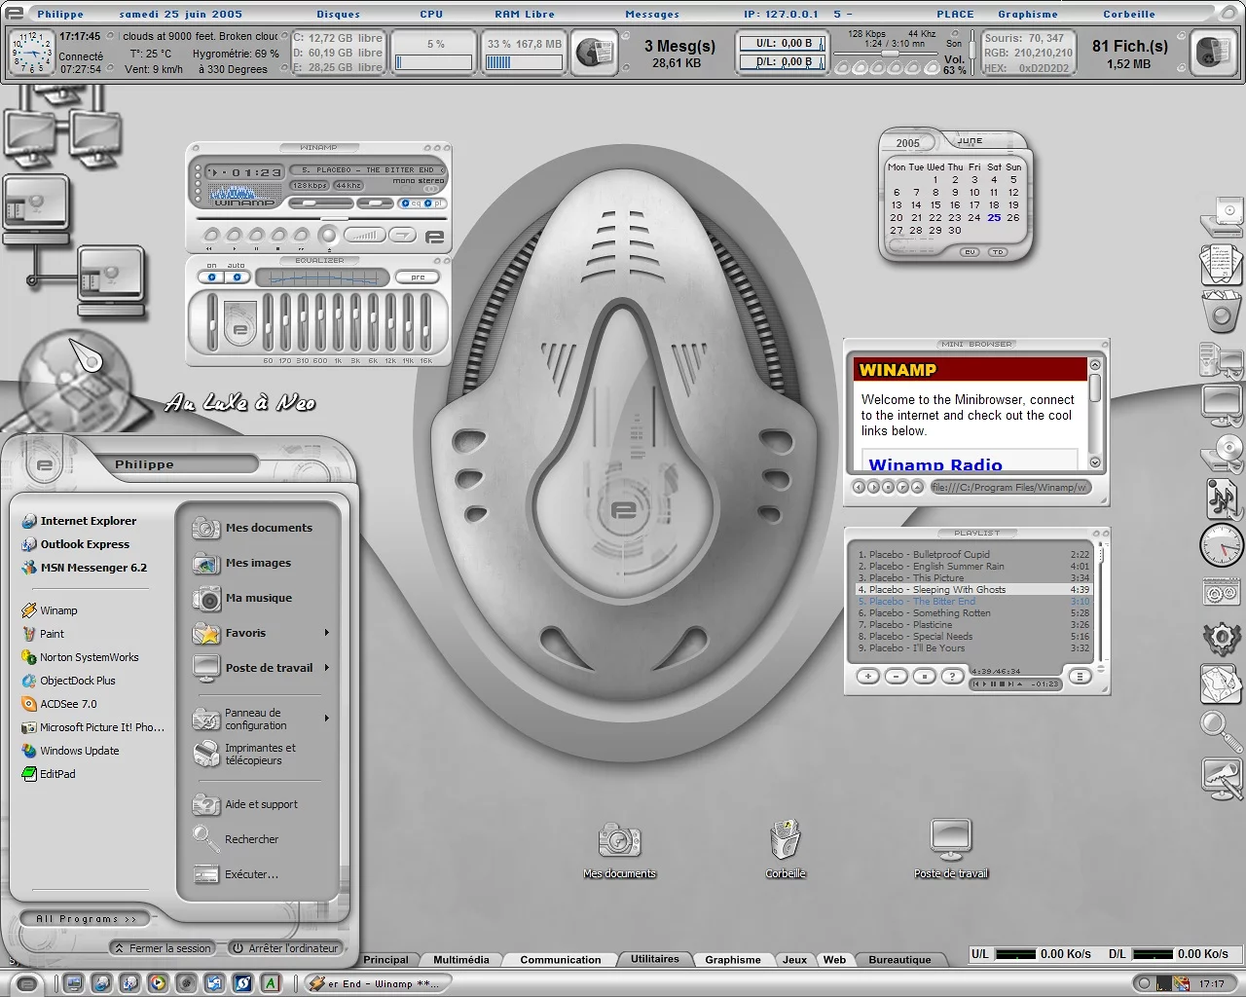Switch to the Multimédia tab
The image size is (1246, 997).
coord(460,960)
